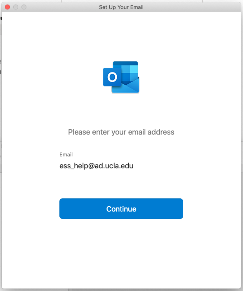Click the greyed-out minimize window button
243x291 pixels.
16,7
